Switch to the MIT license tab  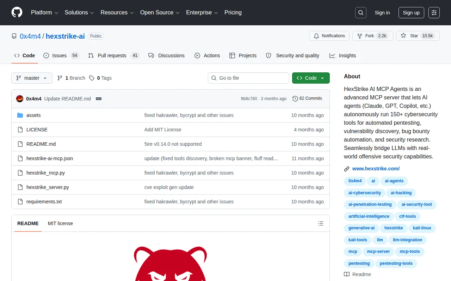click(x=60, y=223)
